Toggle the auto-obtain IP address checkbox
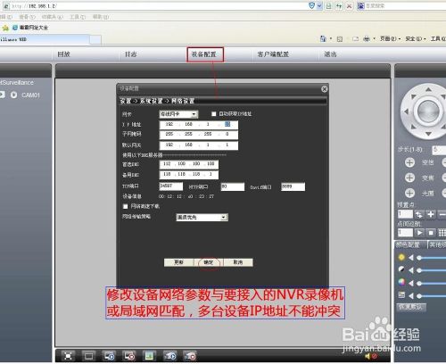Viewport: 446px width, 364px height. coord(213,114)
